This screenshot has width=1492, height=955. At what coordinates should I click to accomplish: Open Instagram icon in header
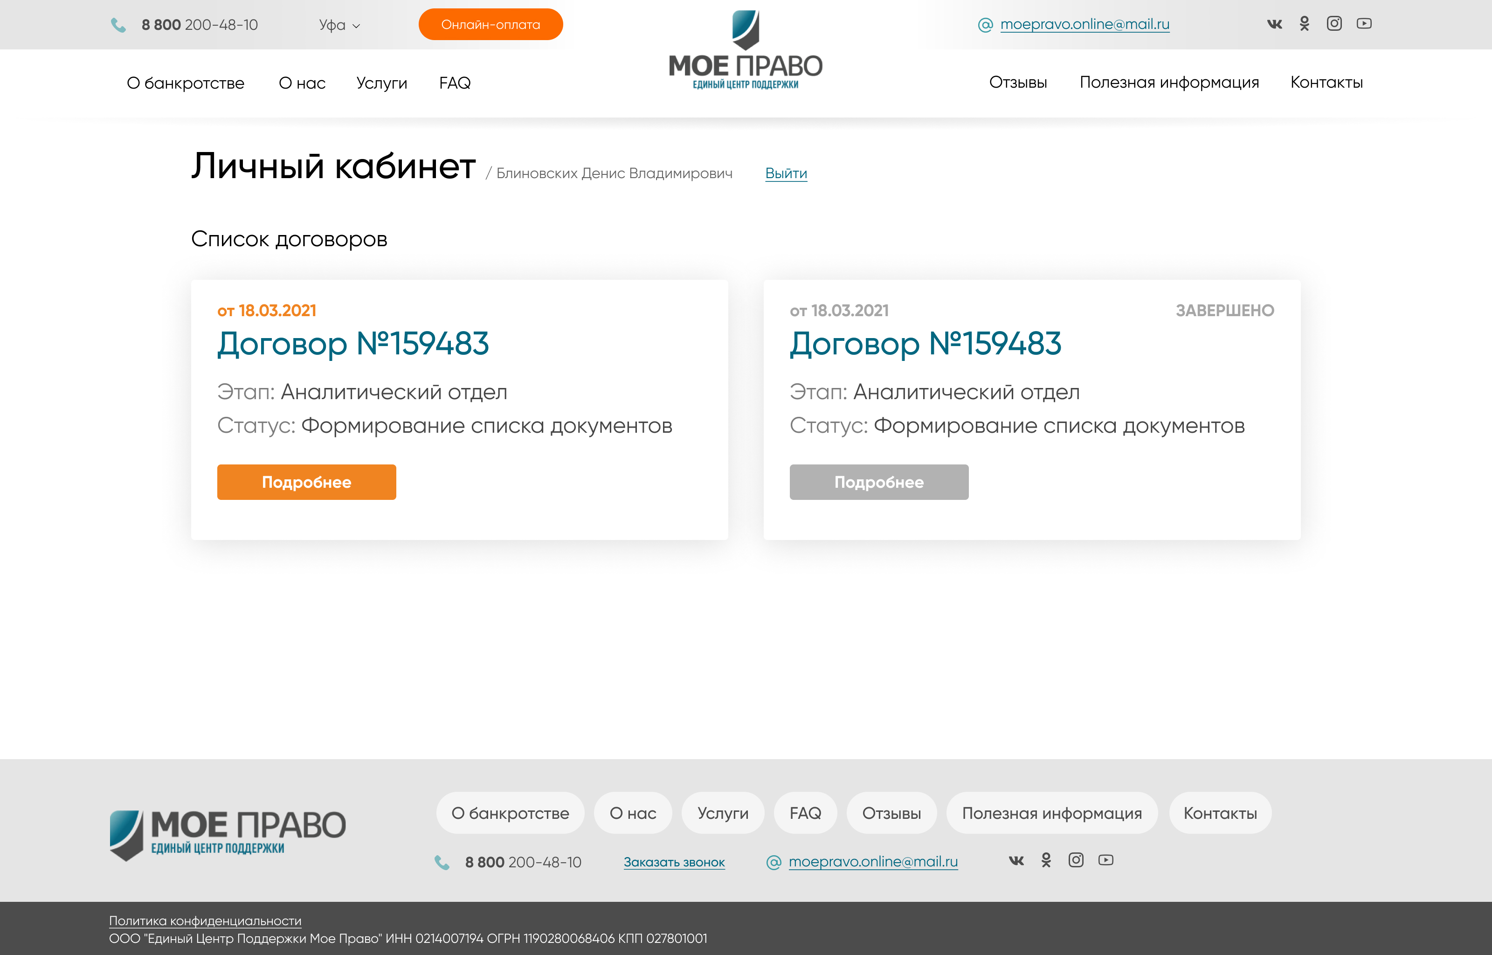pyautogui.click(x=1334, y=24)
